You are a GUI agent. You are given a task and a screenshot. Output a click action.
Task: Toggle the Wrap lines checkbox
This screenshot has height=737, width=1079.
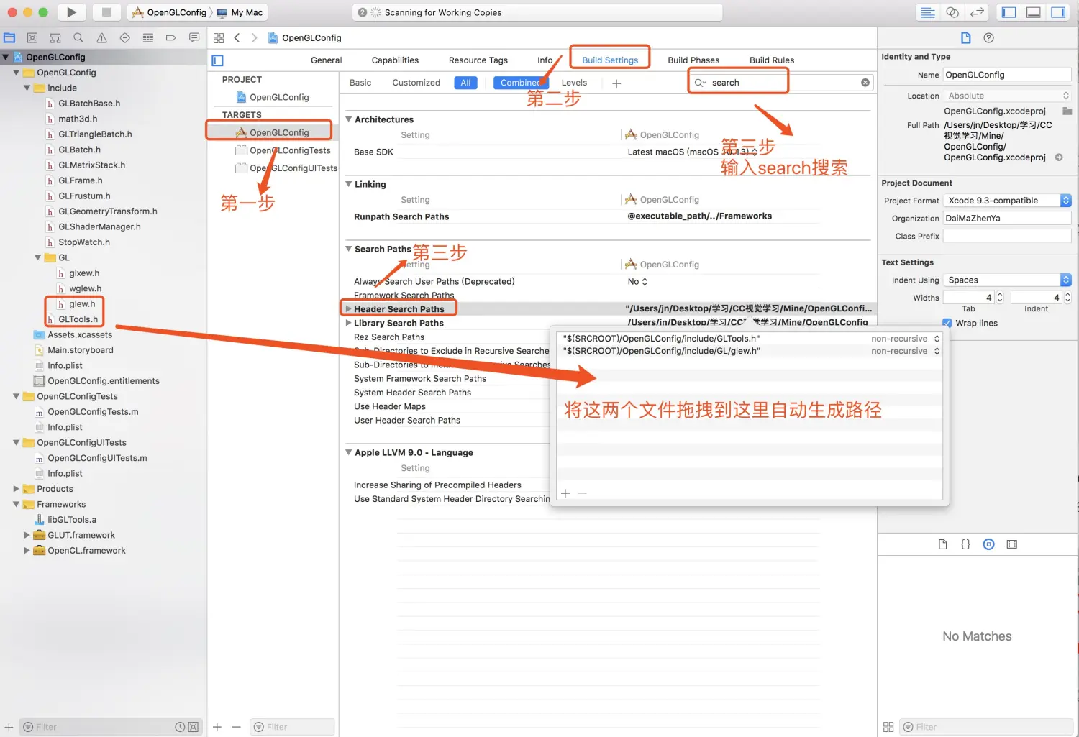pyautogui.click(x=947, y=324)
